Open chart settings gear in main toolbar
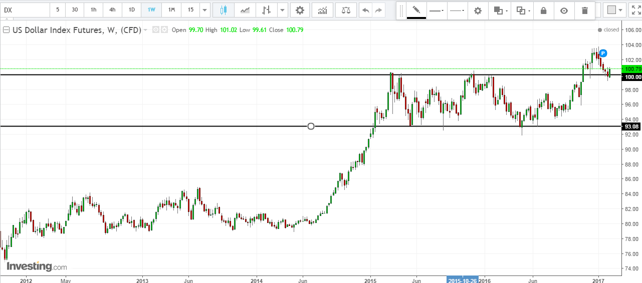The width and height of the screenshot is (642, 283). tap(300, 9)
